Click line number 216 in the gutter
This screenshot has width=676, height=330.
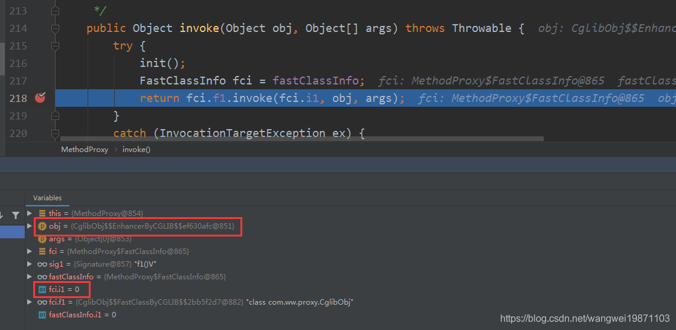coord(18,63)
